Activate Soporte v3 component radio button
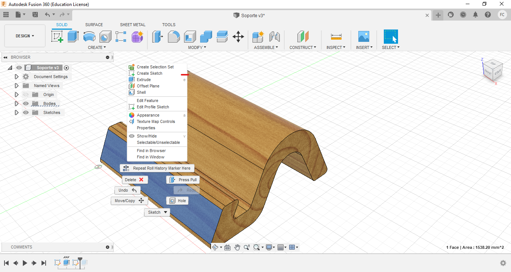 (x=67, y=68)
